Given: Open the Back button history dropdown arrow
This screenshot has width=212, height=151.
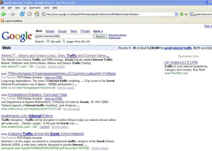Looking at the screenshot, I should (8, 14).
